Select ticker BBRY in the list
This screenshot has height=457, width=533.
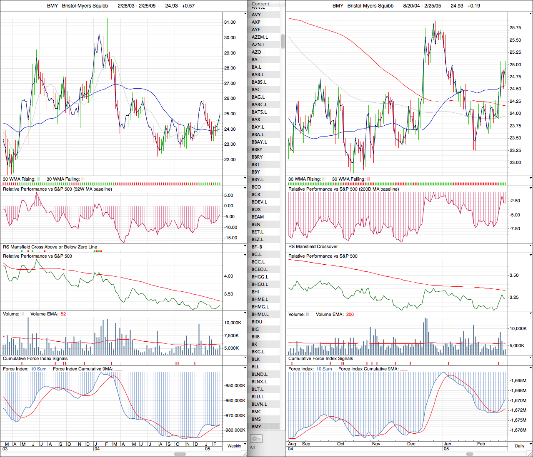pos(264,157)
